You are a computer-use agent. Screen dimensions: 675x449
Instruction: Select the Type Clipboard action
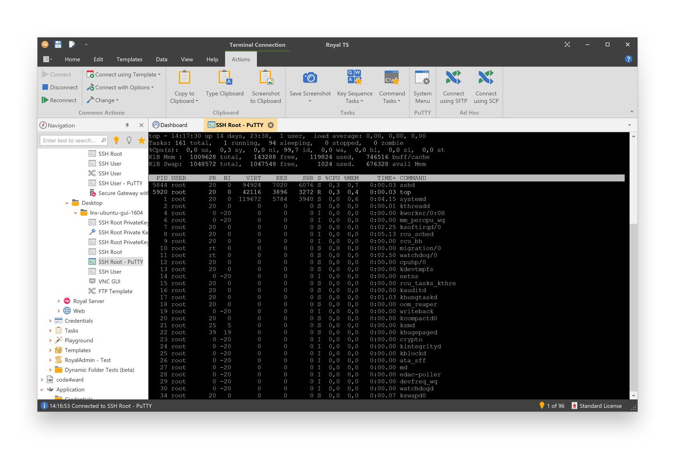click(225, 84)
